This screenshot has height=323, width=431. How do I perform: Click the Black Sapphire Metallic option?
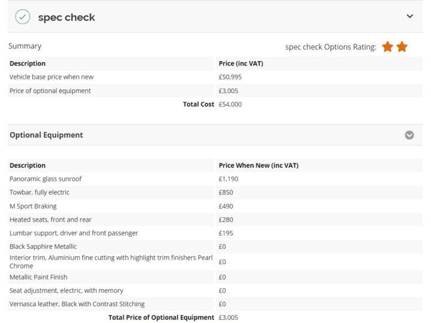tap(43, 246)
